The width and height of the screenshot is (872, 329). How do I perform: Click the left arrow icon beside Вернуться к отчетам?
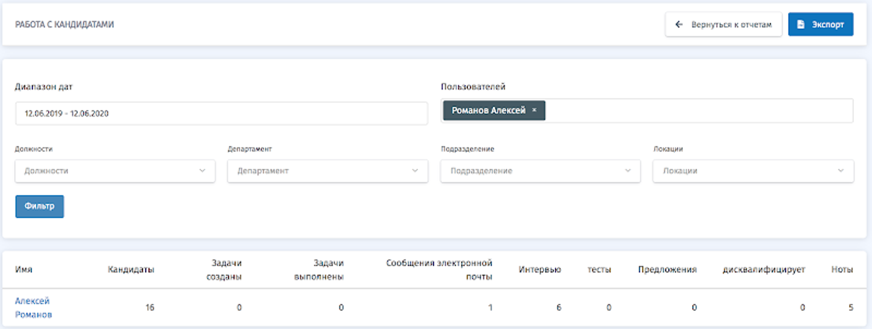click(x=679, y=25)
